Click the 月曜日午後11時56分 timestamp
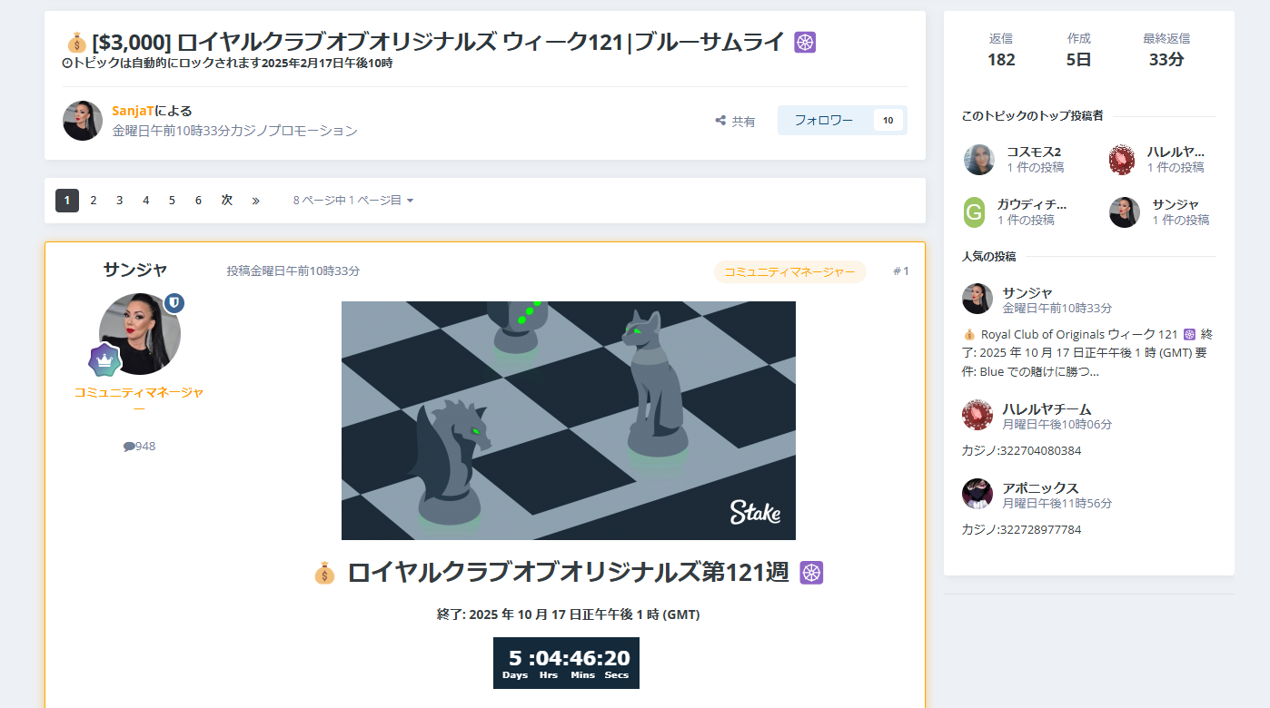The width and height of the screenshot is (1270, 708). [x=1057, y=504]
